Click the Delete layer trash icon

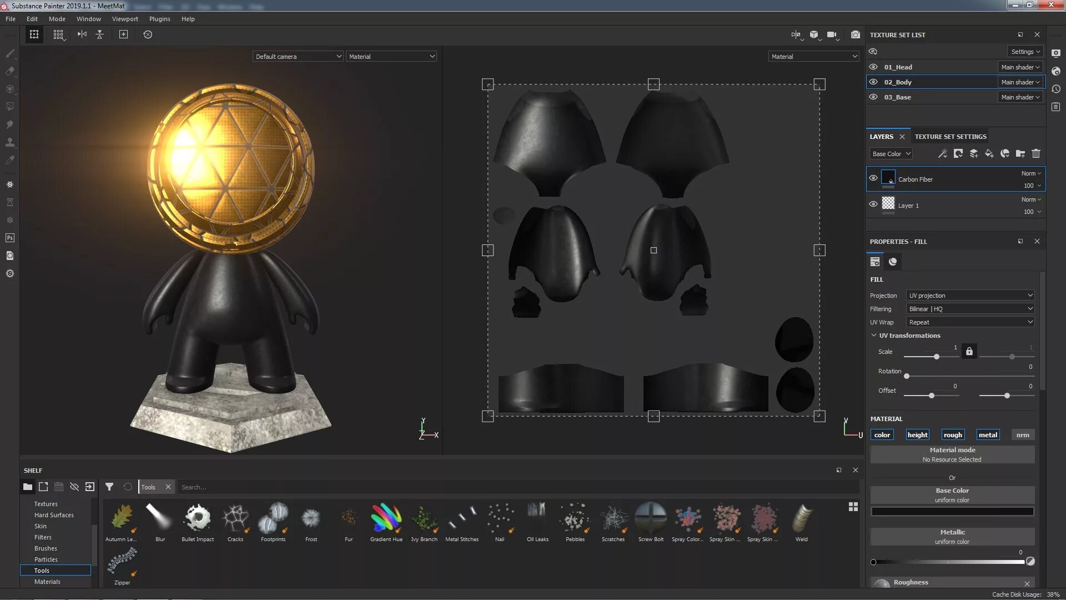(x=1036, y=154)
